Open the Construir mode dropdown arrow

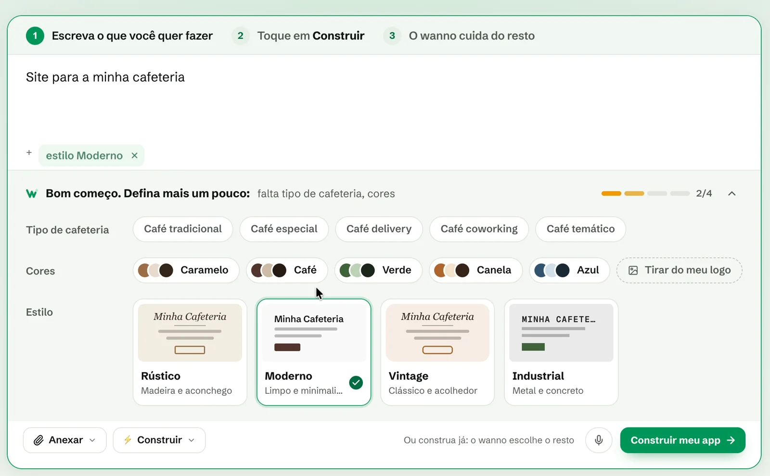pos(192,440)
